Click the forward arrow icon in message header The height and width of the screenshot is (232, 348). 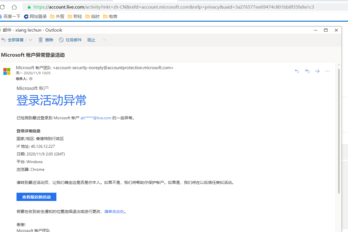(317, 71)
